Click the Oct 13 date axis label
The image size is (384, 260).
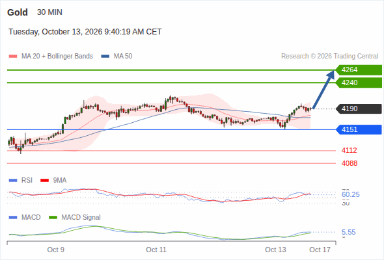[x=275, y=250]
